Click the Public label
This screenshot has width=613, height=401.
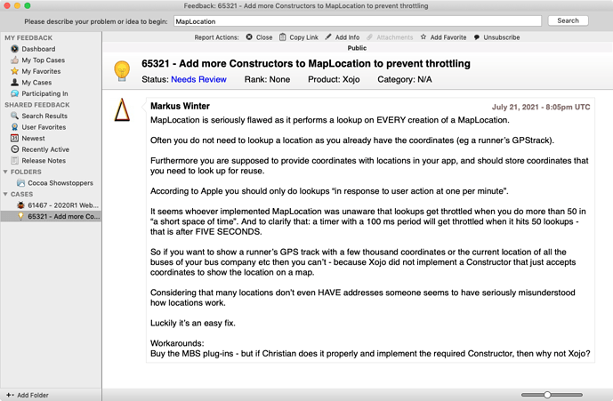point(357,48)
